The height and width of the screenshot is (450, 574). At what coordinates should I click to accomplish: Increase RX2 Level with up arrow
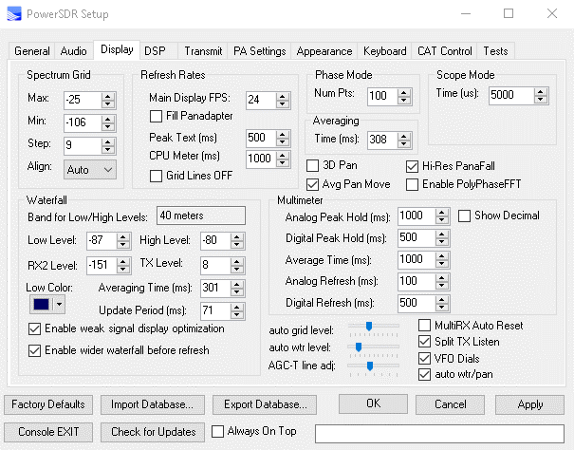123,262
